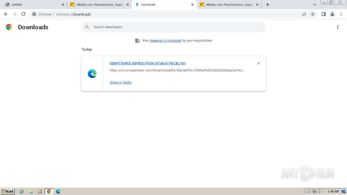The image size is (347, 195).
Task: Click the 1:40 AM clock
Action: pos(333,191)
